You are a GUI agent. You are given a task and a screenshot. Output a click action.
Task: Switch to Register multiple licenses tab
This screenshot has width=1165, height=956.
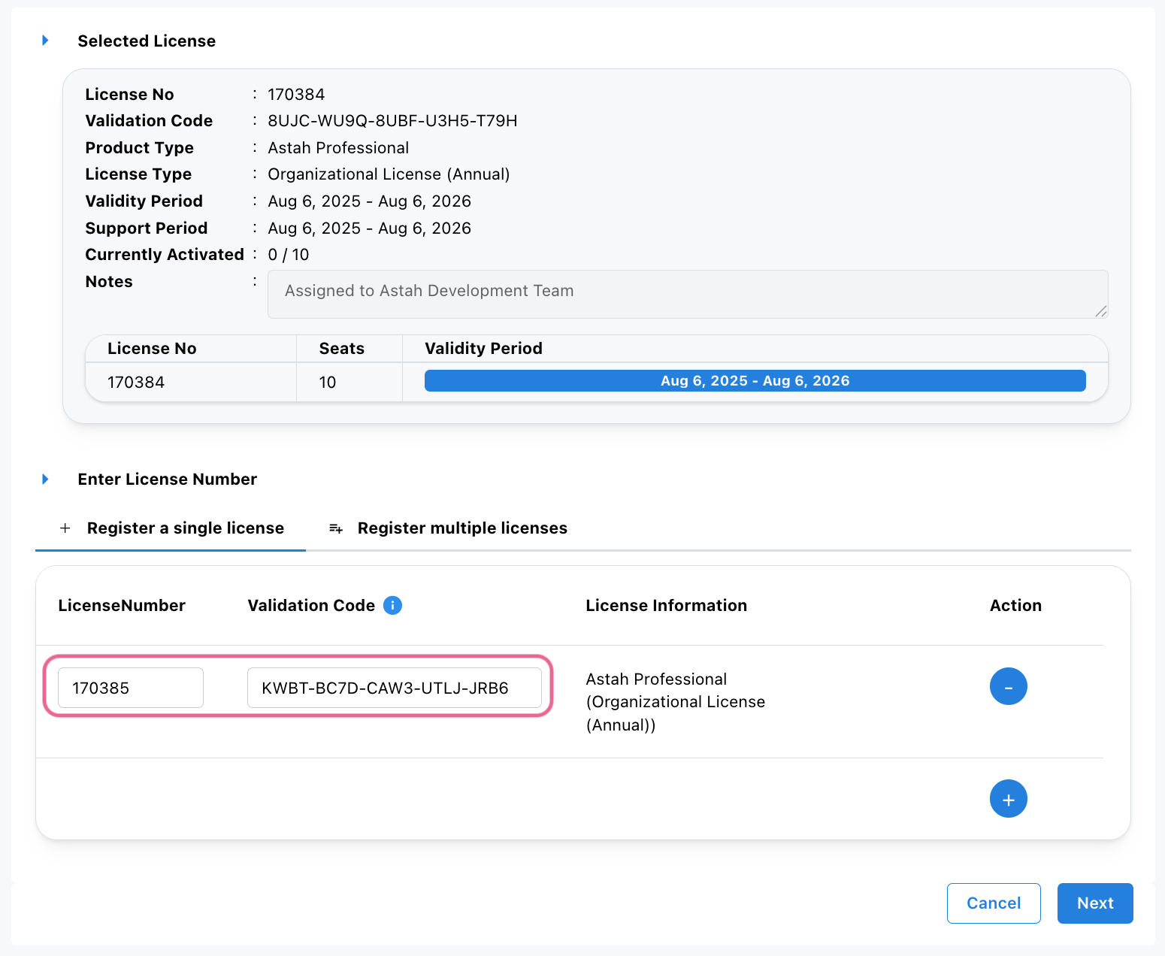pos(448,528)
